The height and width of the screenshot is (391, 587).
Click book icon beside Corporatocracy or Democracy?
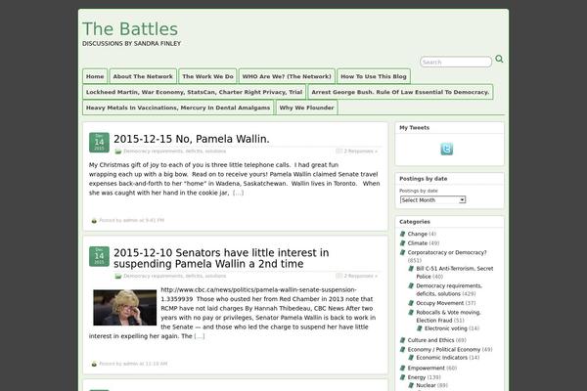[403, 252]
